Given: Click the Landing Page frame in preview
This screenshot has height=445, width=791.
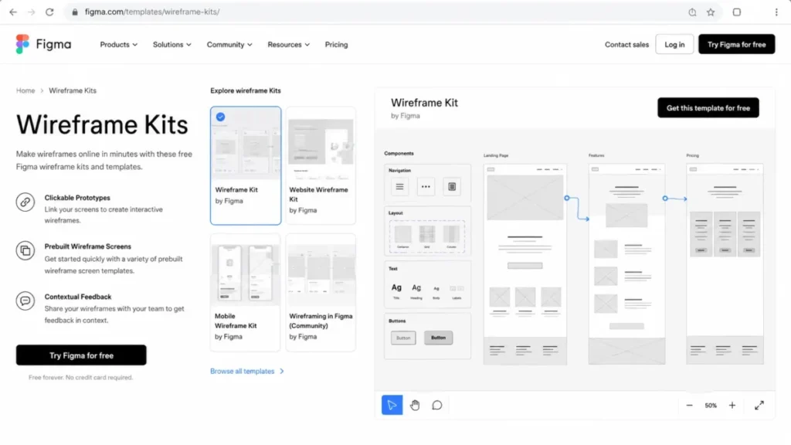Looking at the screenshot, I should click(x=525, y=264).
